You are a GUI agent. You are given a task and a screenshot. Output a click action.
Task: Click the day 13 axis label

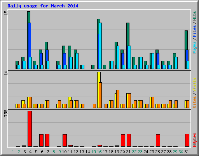point(82,152)
